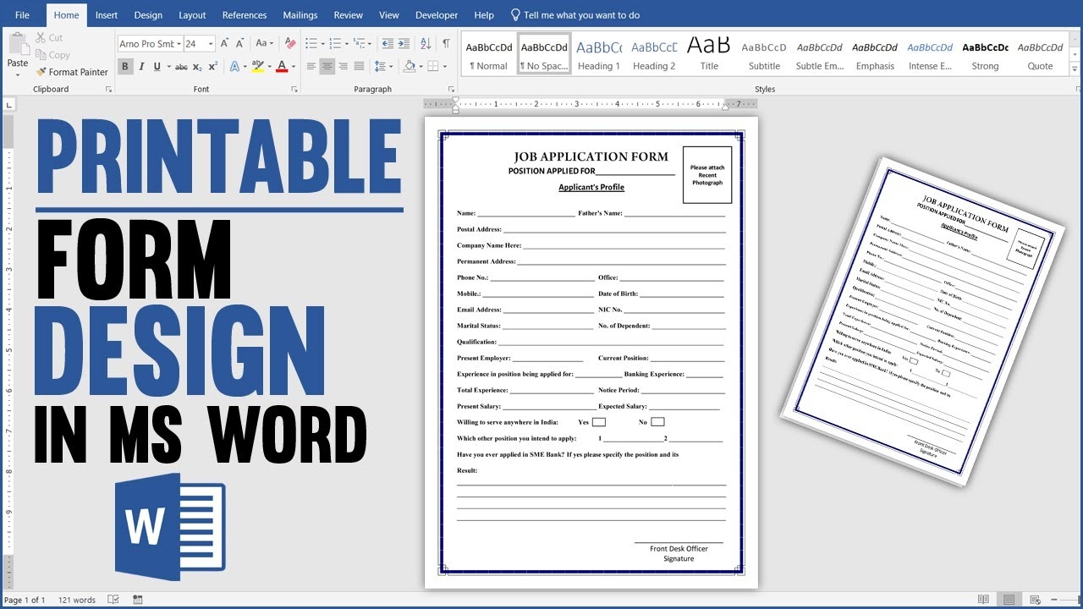
Task: Open the font name dropdown
Action: tap(179, 44)
